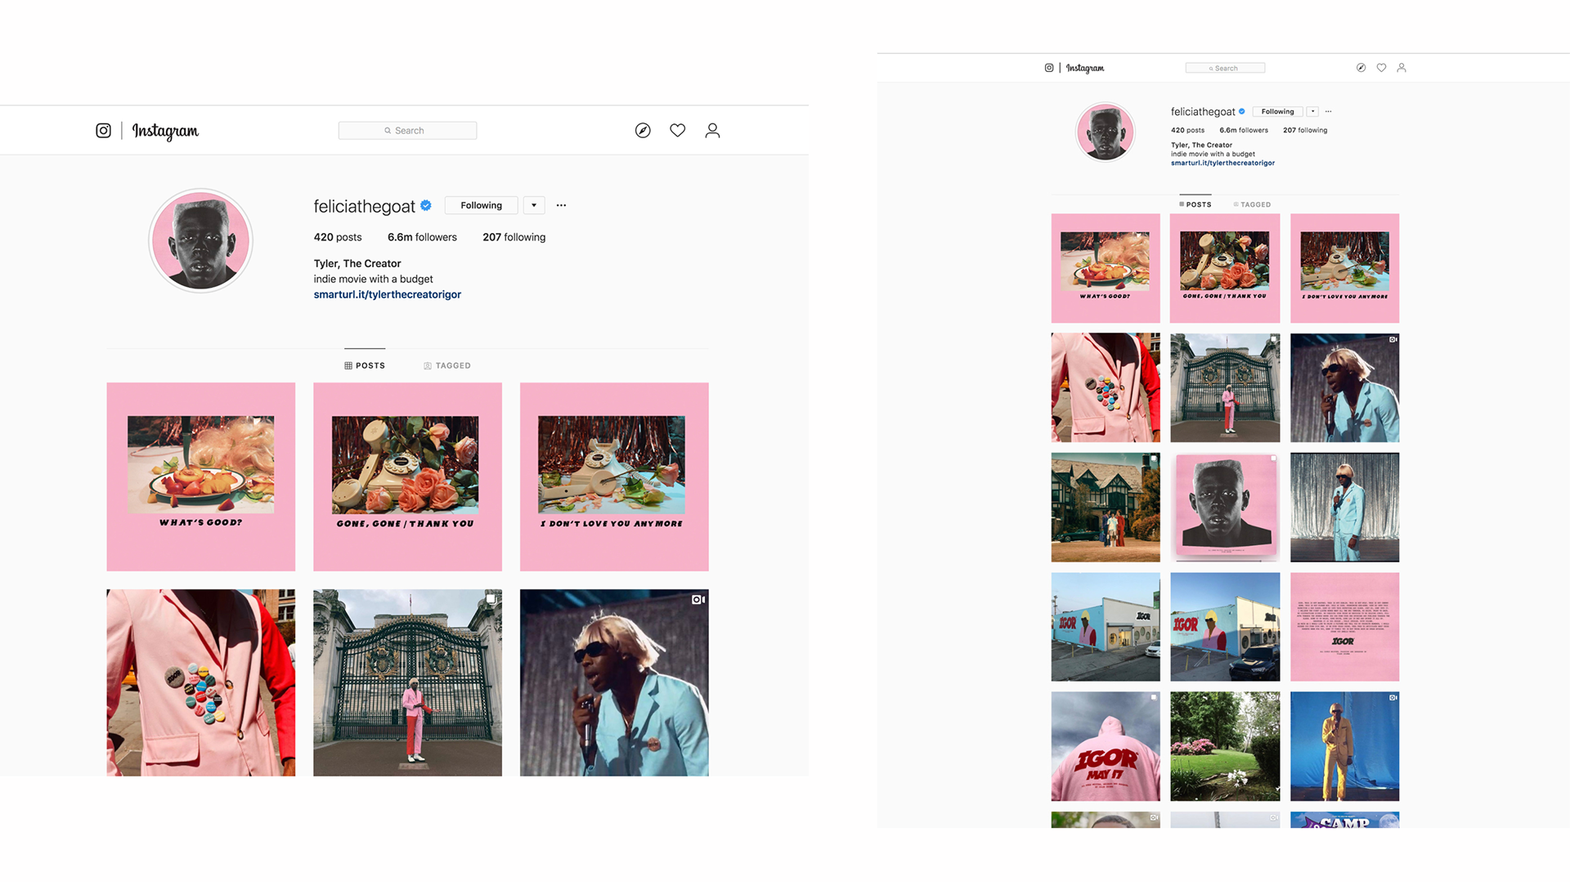Screen dimensions: 1570x882
Task: Open the Tudor house post in right window
Action: click(1106, 507)
